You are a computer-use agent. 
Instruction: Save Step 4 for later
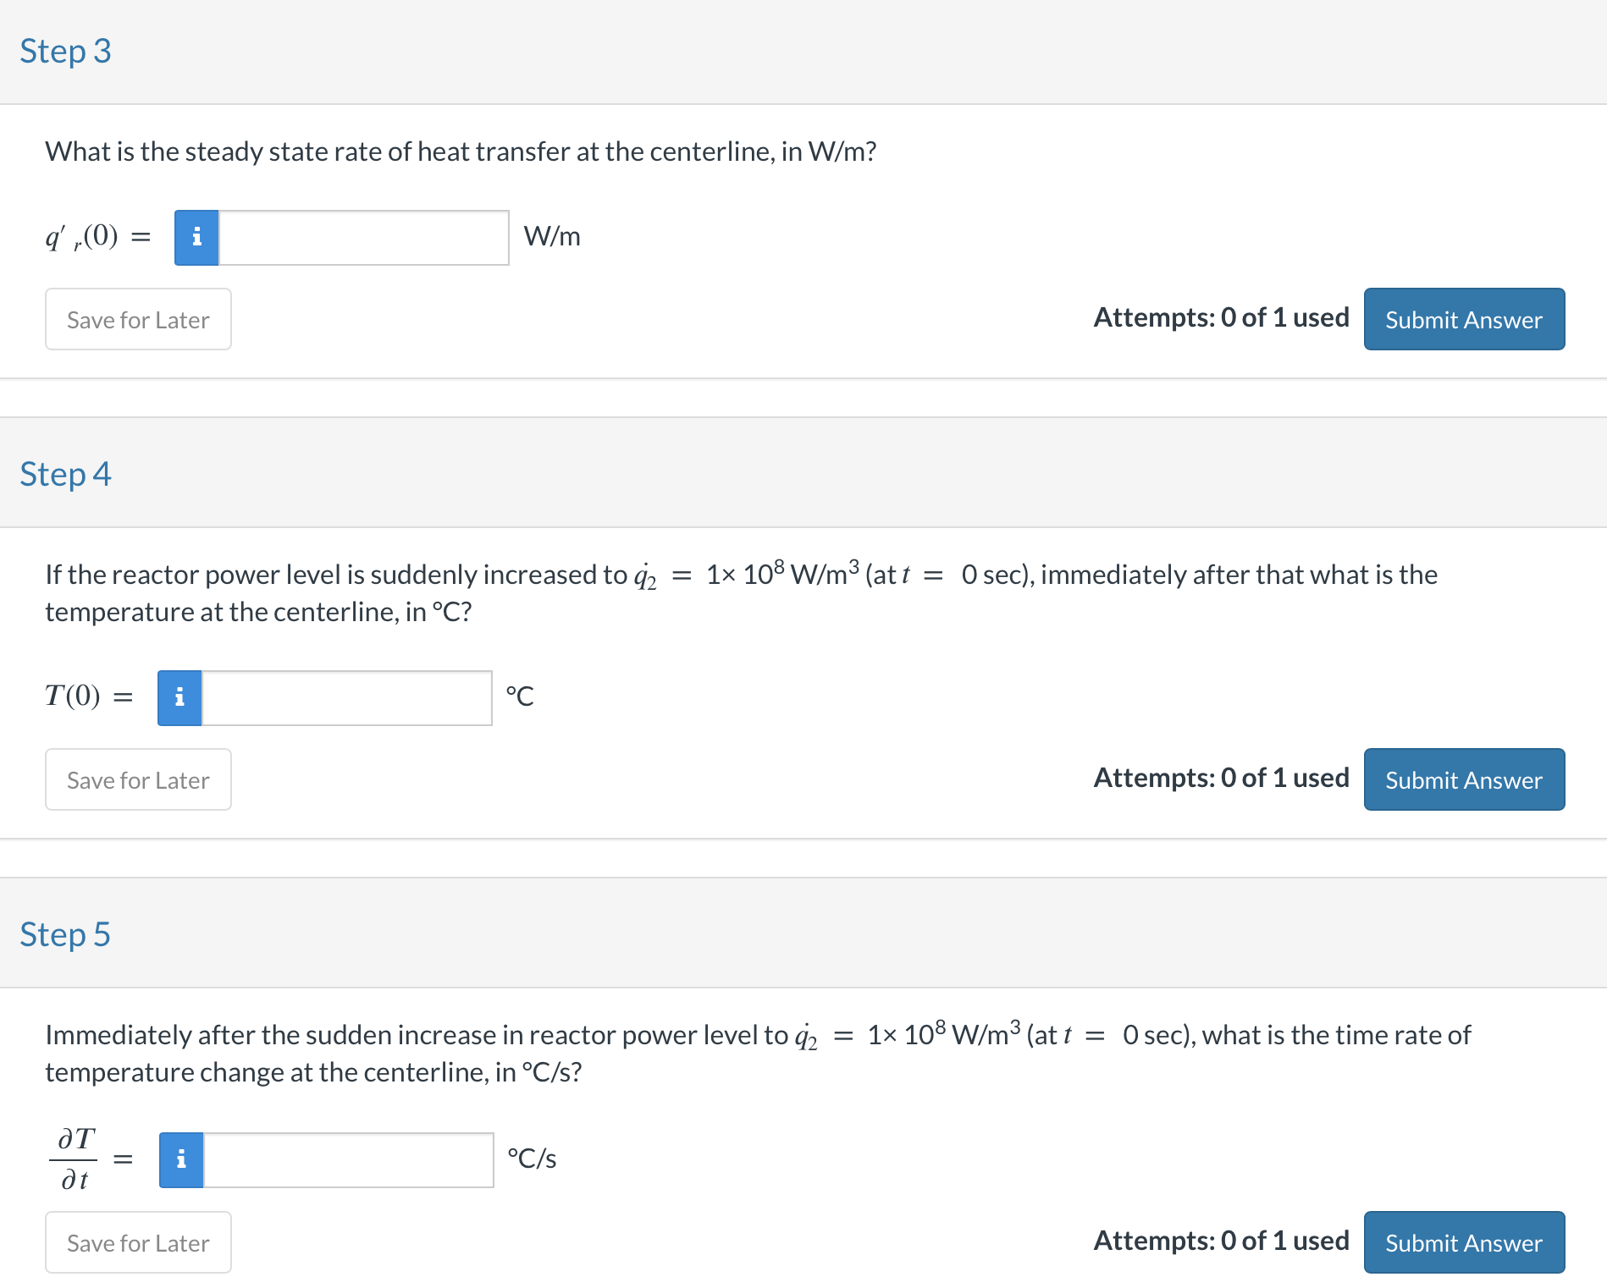[138, 779]
